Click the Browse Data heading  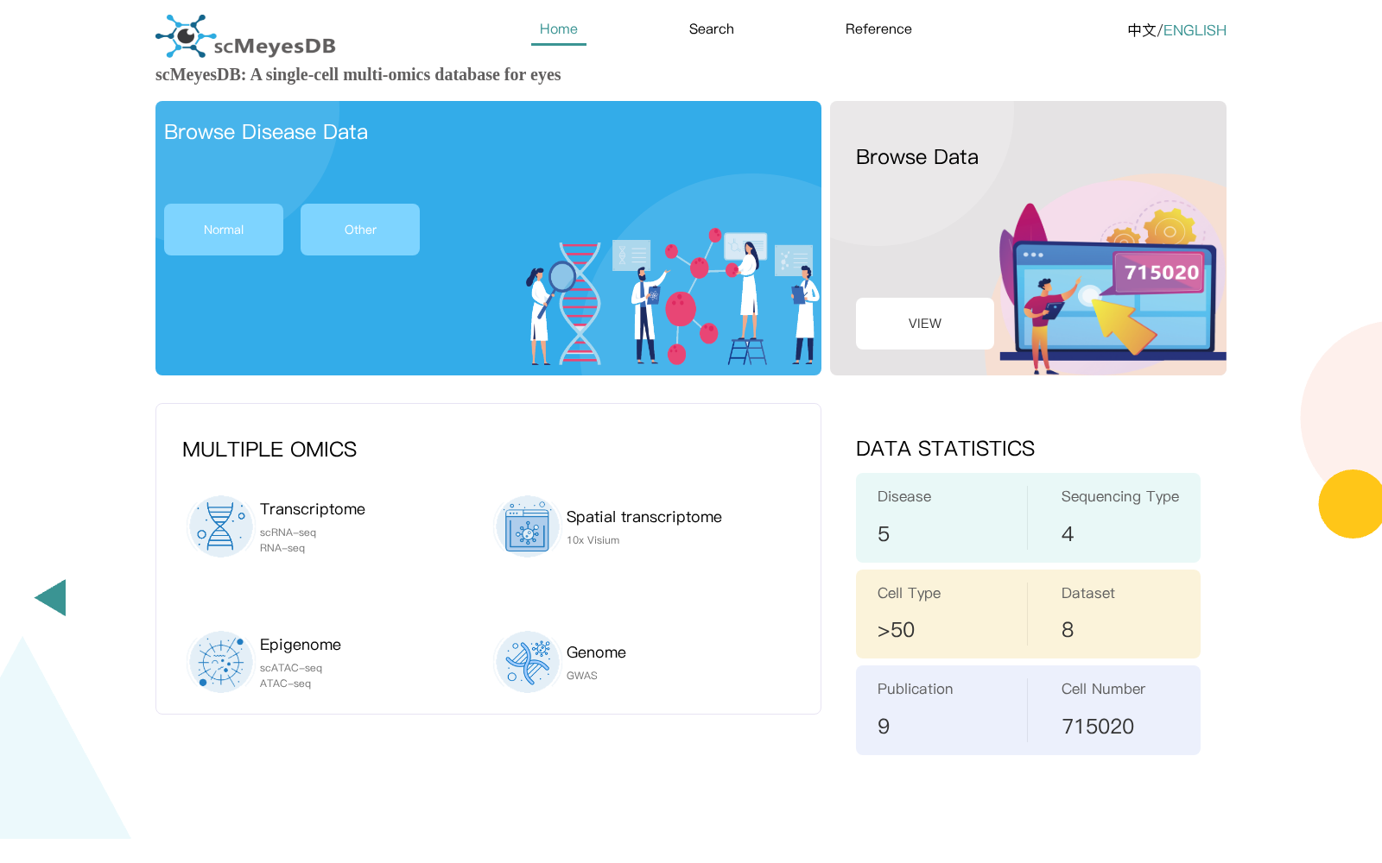[917, 157]
